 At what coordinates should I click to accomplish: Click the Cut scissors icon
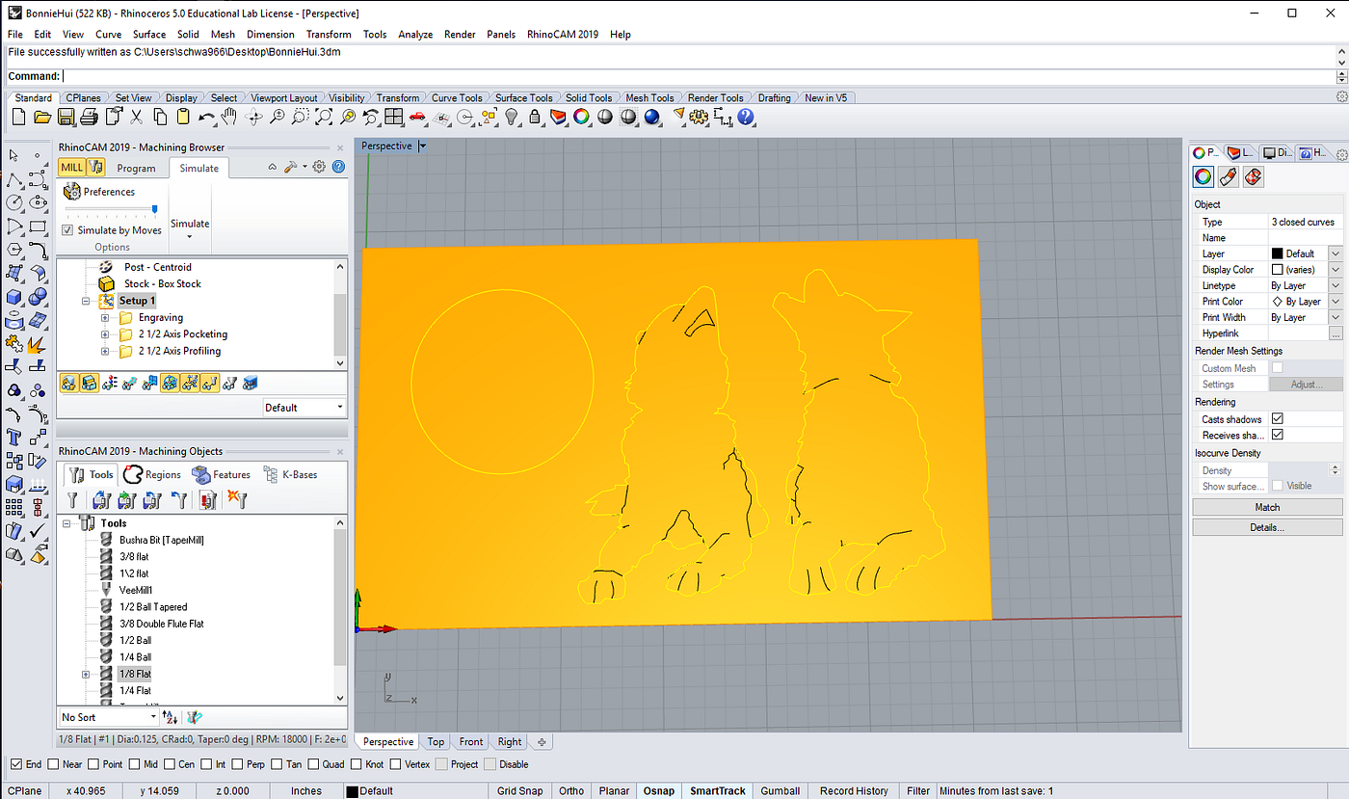point(136,117)
